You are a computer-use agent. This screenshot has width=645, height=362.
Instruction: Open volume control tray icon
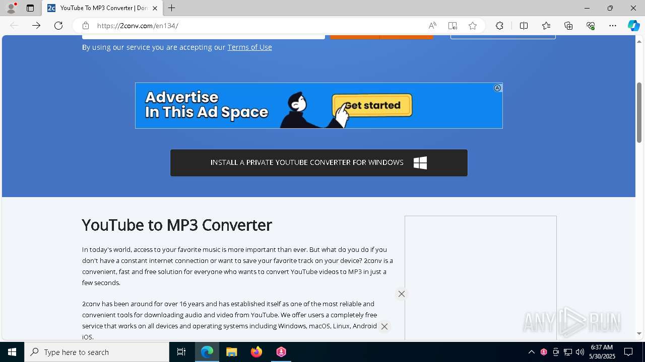[x=580, y=352]
